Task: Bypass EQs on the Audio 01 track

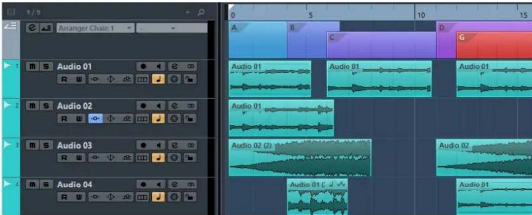Action: point(110,79)
